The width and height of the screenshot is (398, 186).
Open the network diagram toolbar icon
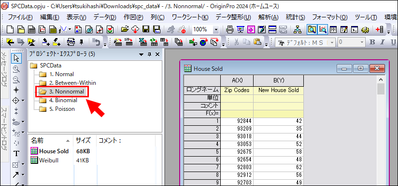297,29
